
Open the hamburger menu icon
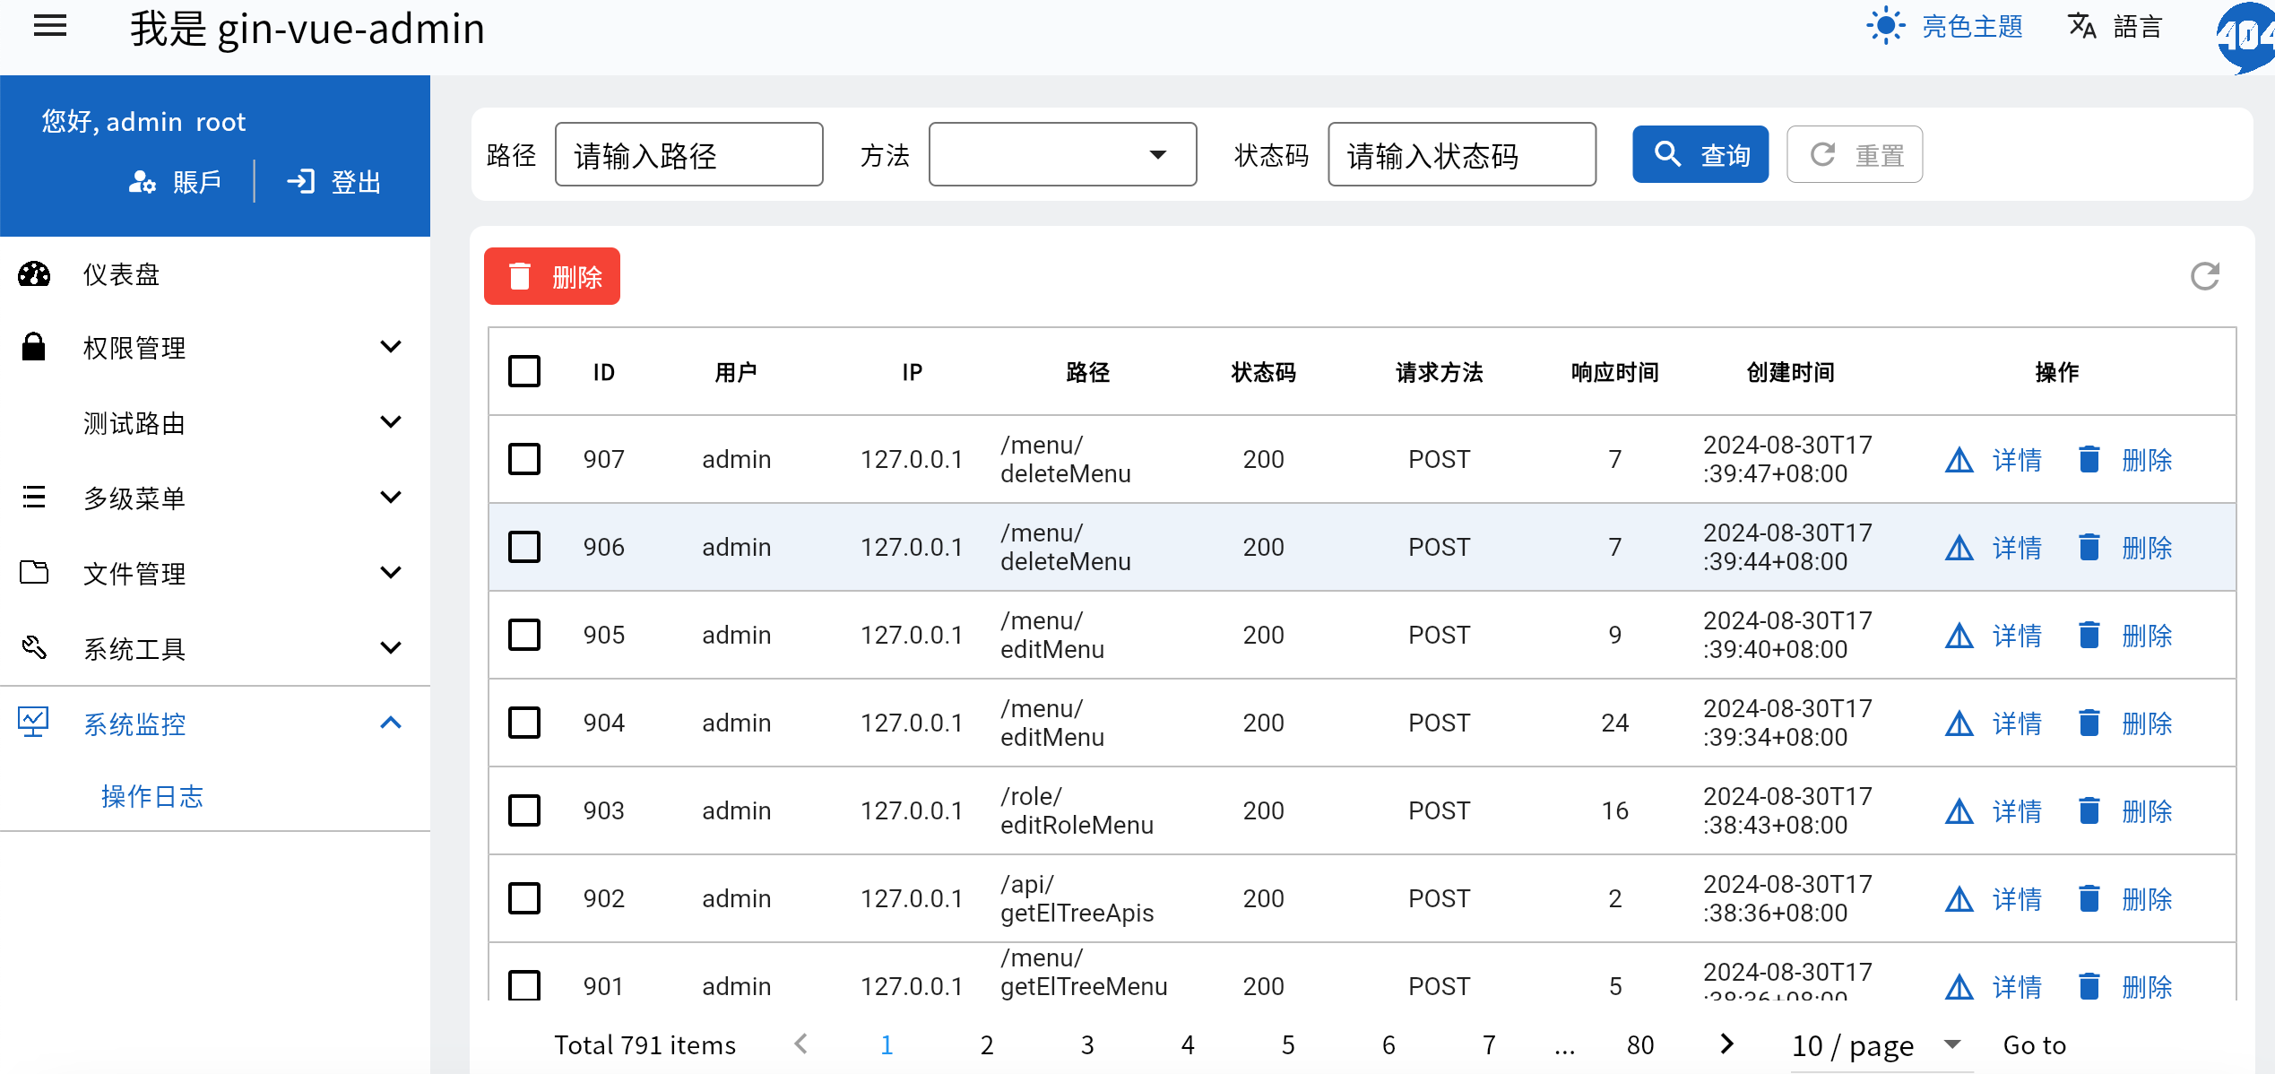[x=50, y=26]
